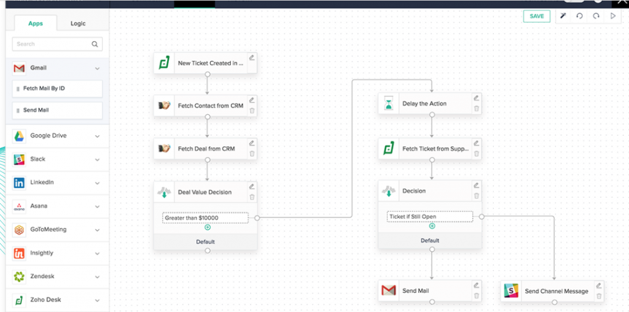Expand the Asana app section

(x=97, y=206)
